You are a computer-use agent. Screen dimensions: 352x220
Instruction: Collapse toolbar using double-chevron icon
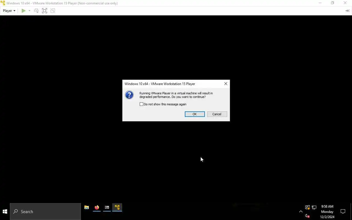348,11
